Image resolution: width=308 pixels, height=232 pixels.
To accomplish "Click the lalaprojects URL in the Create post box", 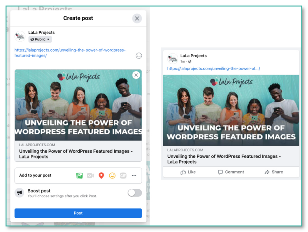I will coord(70,53).
